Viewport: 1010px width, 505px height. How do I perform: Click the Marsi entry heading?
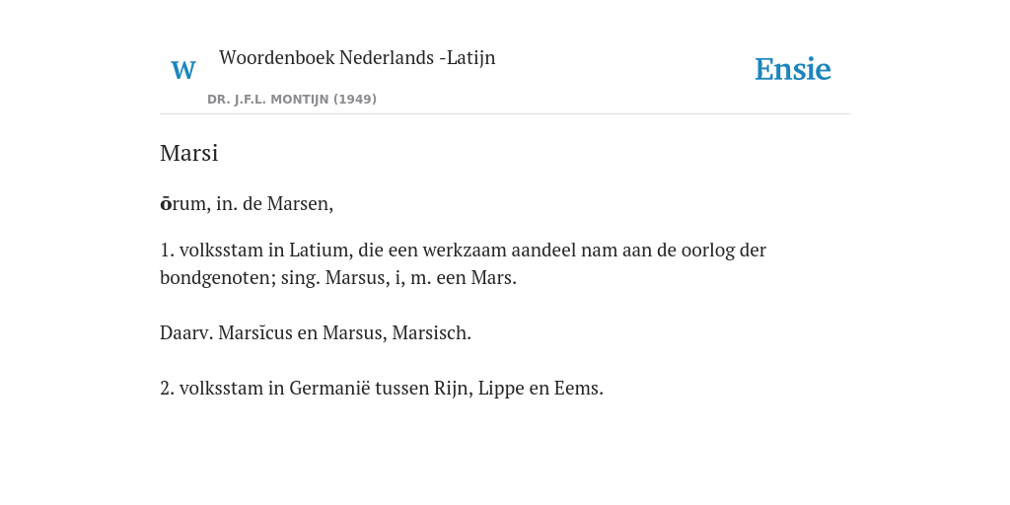point(188,153)
